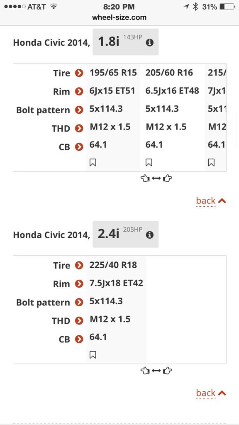Tap swipe hands indicator under 1.8i table
The width and height of the screenshot is (239, 425).
coord(156,178)
